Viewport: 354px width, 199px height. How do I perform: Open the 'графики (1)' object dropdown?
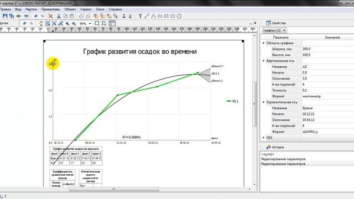coord(274,30)
